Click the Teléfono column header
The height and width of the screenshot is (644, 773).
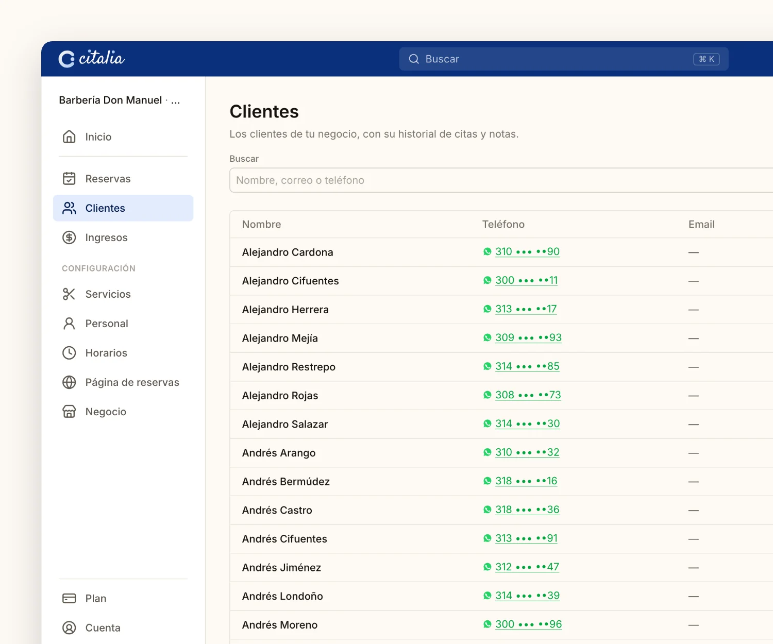click(x=503, y=224)
